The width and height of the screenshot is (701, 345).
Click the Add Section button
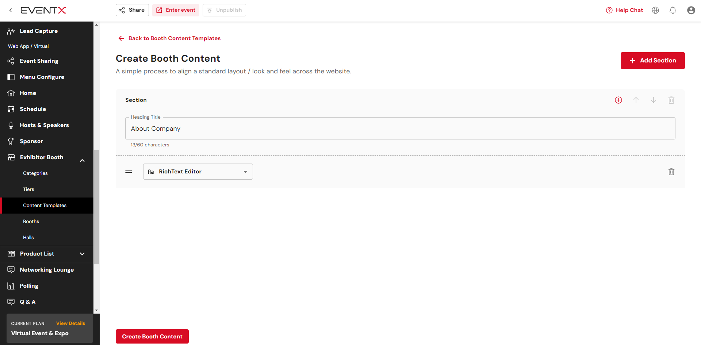tap(652, 61)
